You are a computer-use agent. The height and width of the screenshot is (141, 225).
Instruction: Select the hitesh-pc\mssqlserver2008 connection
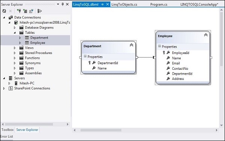[45, 22]
